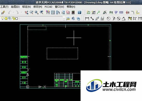Open the 绘图(D) menu
Viewport: 142px width, 101px height.
tap(15, 7)
